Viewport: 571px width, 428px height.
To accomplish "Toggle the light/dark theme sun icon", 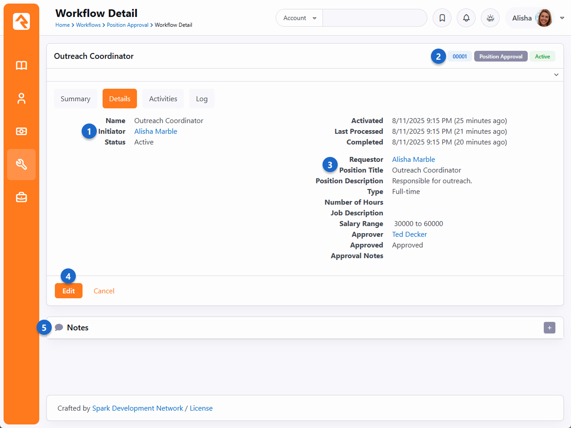I will pos(490,18).
